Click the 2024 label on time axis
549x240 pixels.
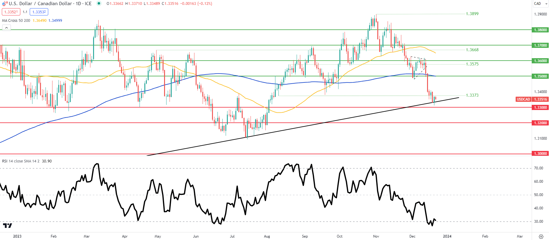[x=447, y=236]
